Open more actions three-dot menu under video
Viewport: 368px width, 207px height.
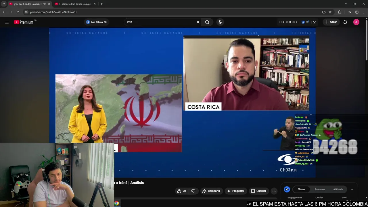tap(274, 191)
